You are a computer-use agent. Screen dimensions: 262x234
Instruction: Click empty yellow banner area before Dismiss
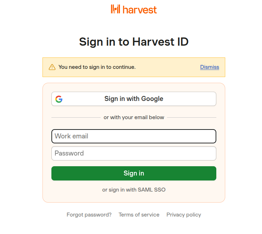[168, 67]
